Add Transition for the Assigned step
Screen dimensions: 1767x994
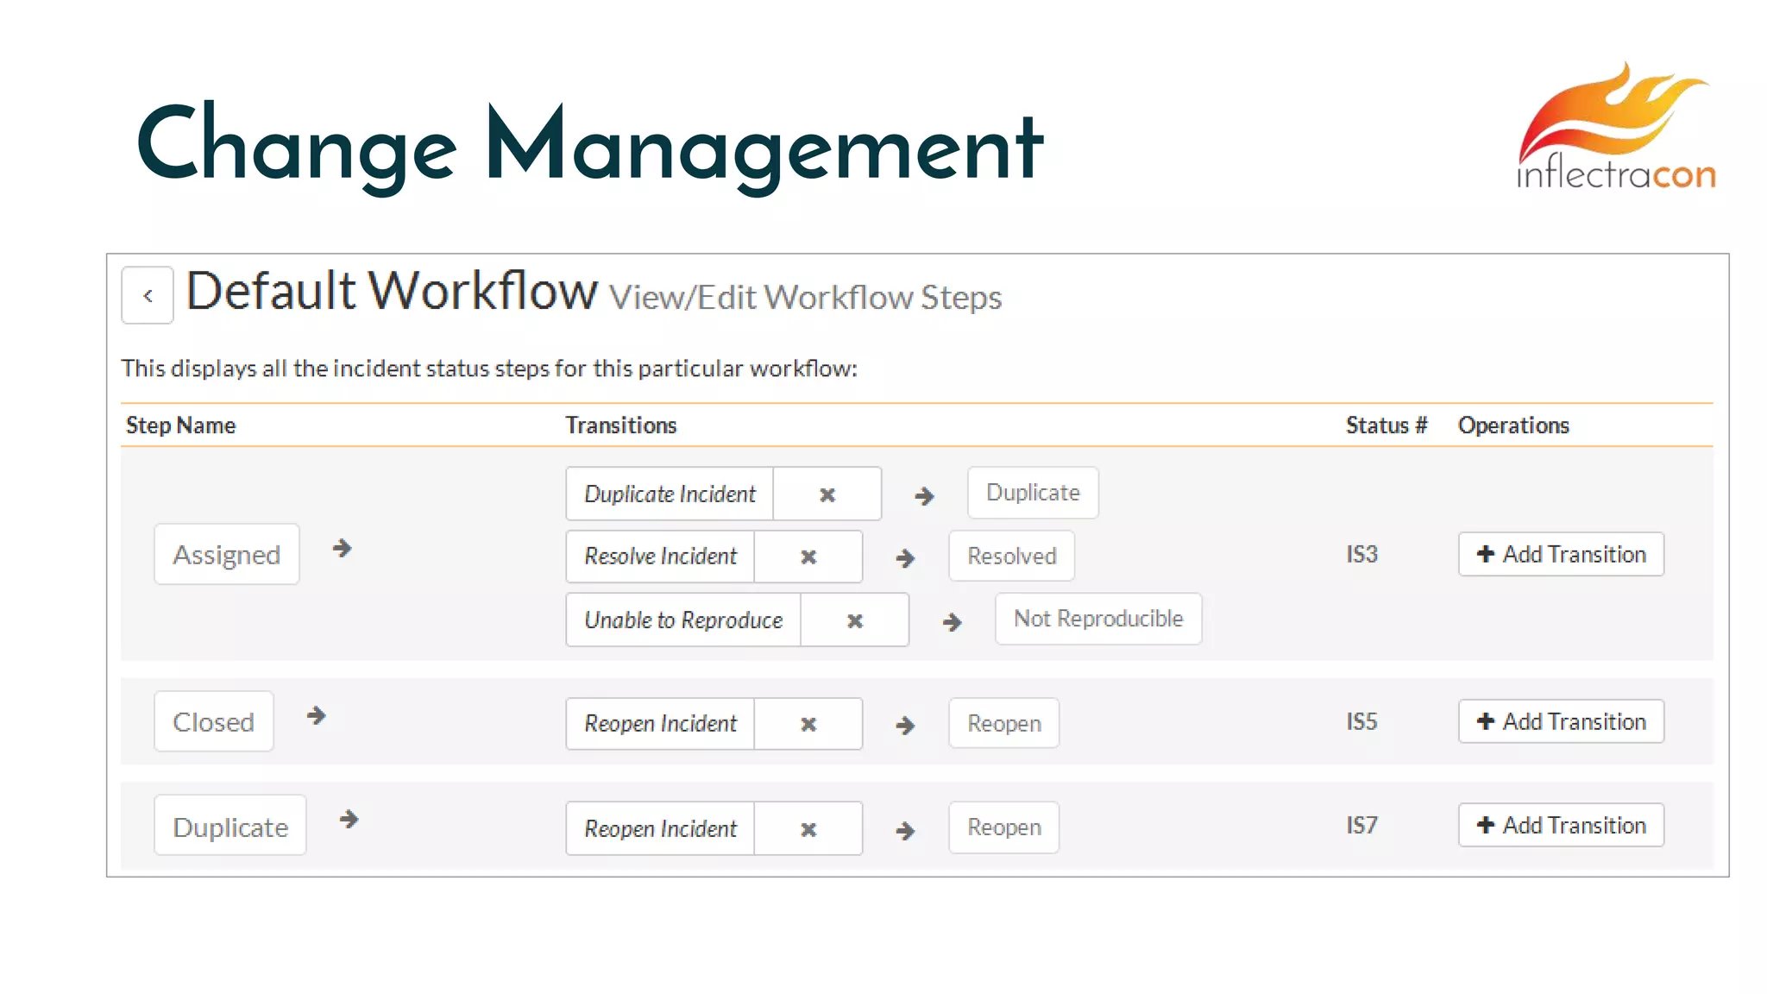(1560, 554)
